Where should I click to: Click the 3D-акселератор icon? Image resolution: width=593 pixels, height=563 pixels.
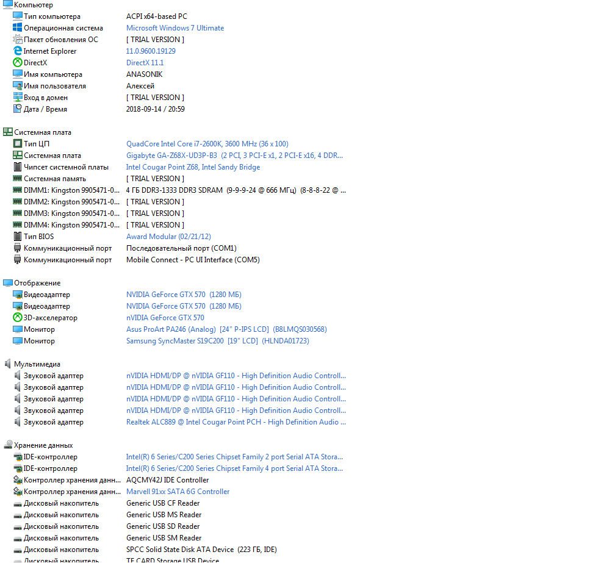pos(18,318)
